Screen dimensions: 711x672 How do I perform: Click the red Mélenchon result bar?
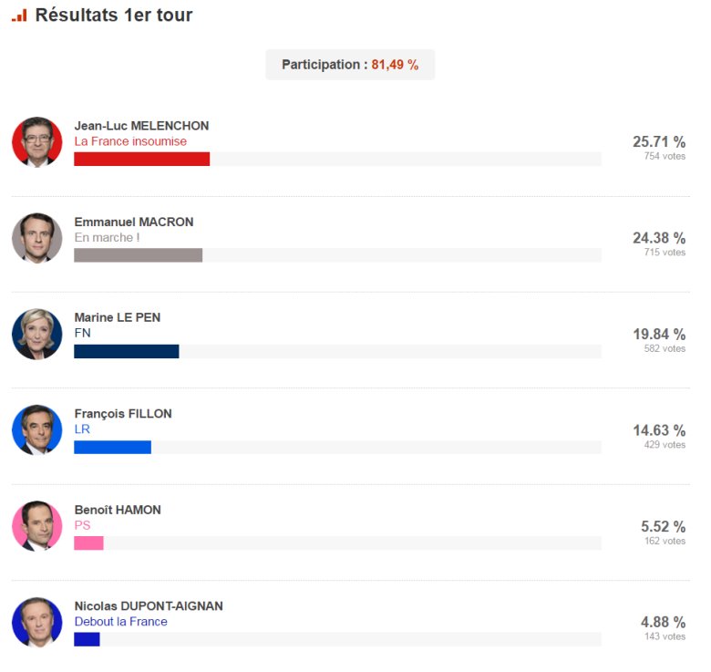(x=142, y=160)
